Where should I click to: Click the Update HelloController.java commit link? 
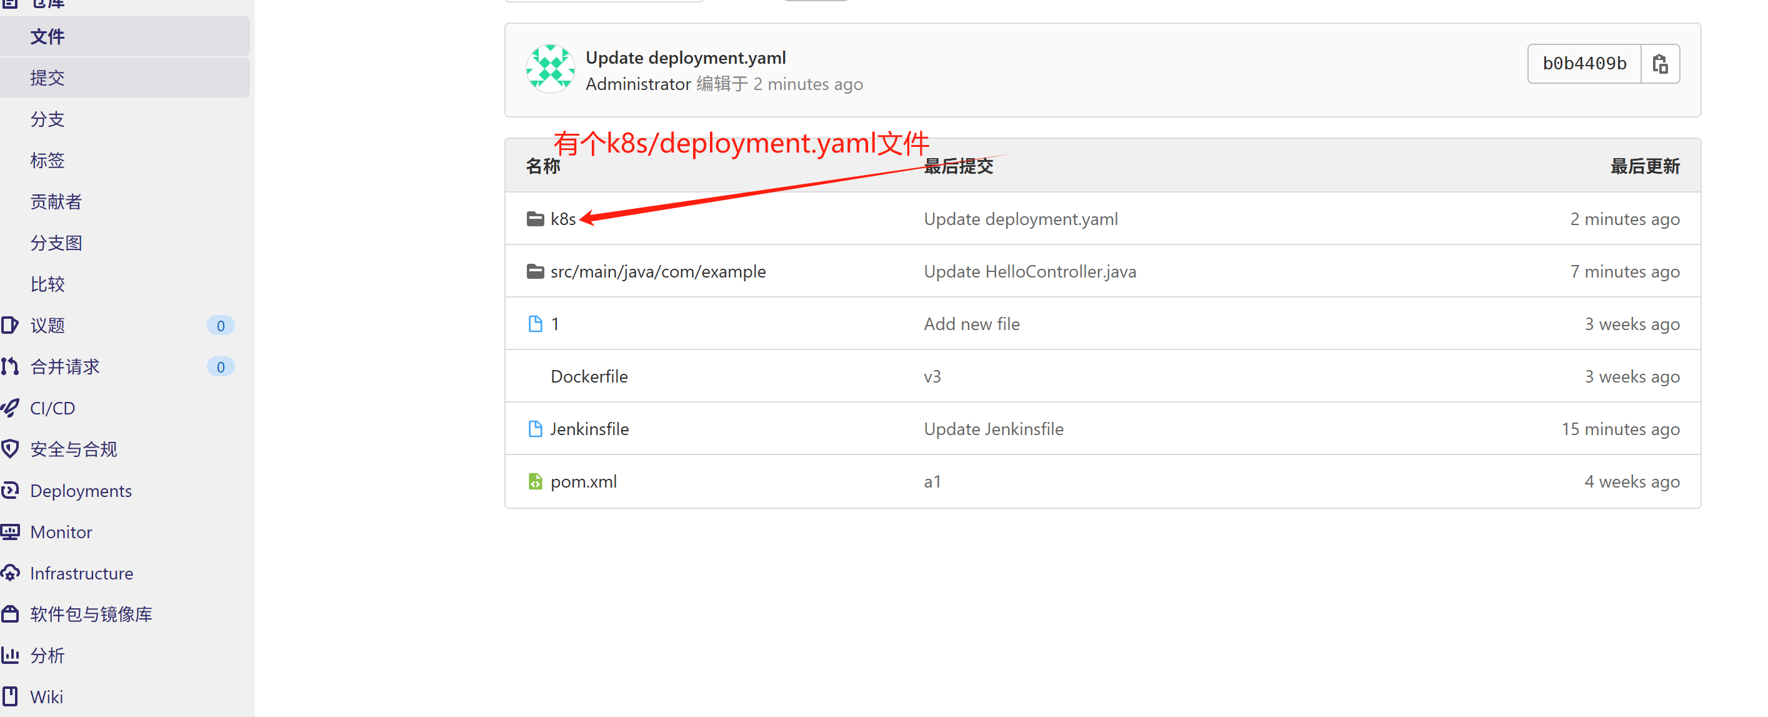[1029, 272]
